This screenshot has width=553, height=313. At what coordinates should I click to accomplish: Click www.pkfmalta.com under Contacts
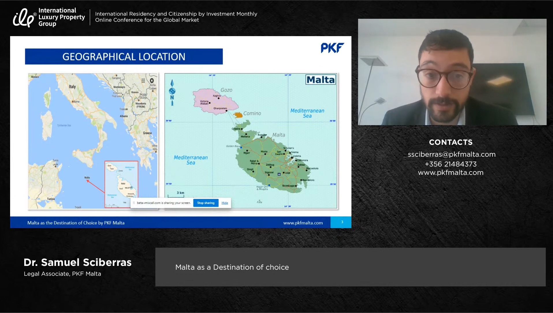pyautogui.click(x=450, y=173)
